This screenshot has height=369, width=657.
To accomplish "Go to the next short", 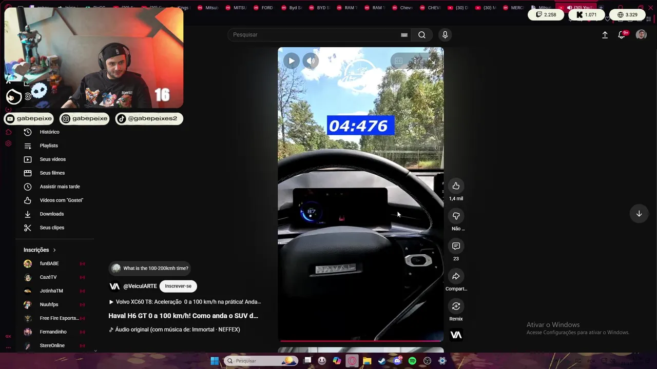I will (639, 214).
